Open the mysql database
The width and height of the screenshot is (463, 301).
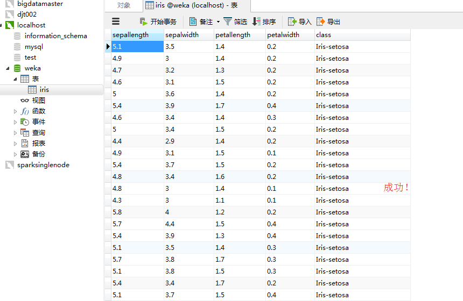pyautogui.click(x=34, y=47)
